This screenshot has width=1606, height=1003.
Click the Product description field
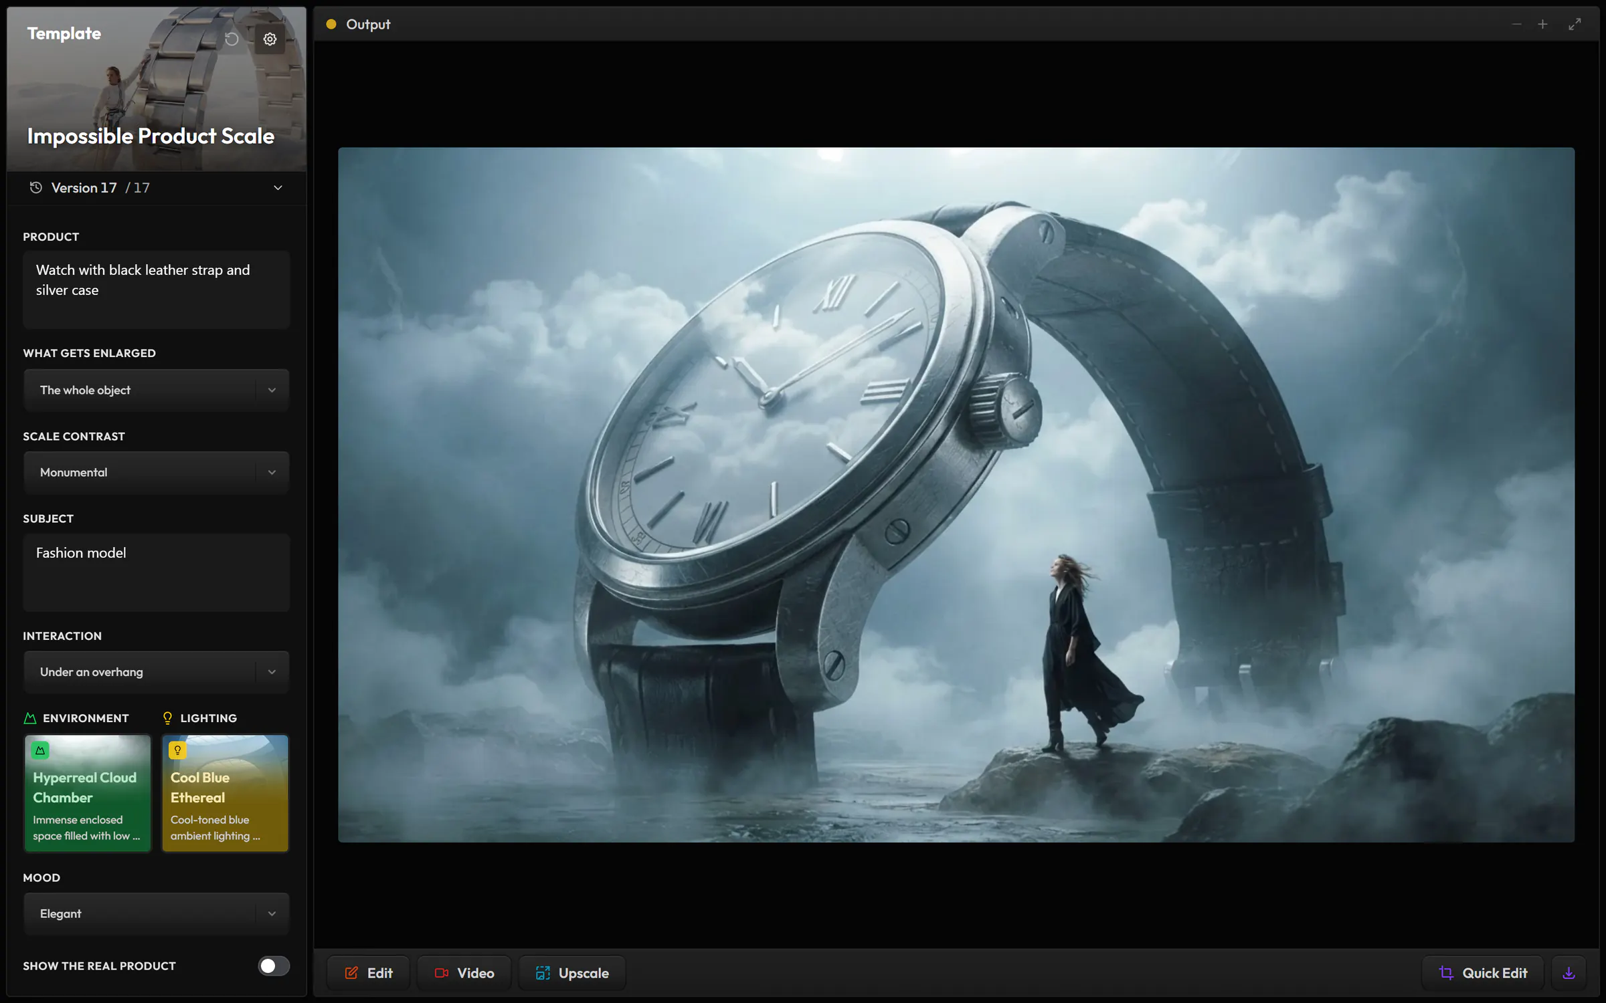pos(156,289)
